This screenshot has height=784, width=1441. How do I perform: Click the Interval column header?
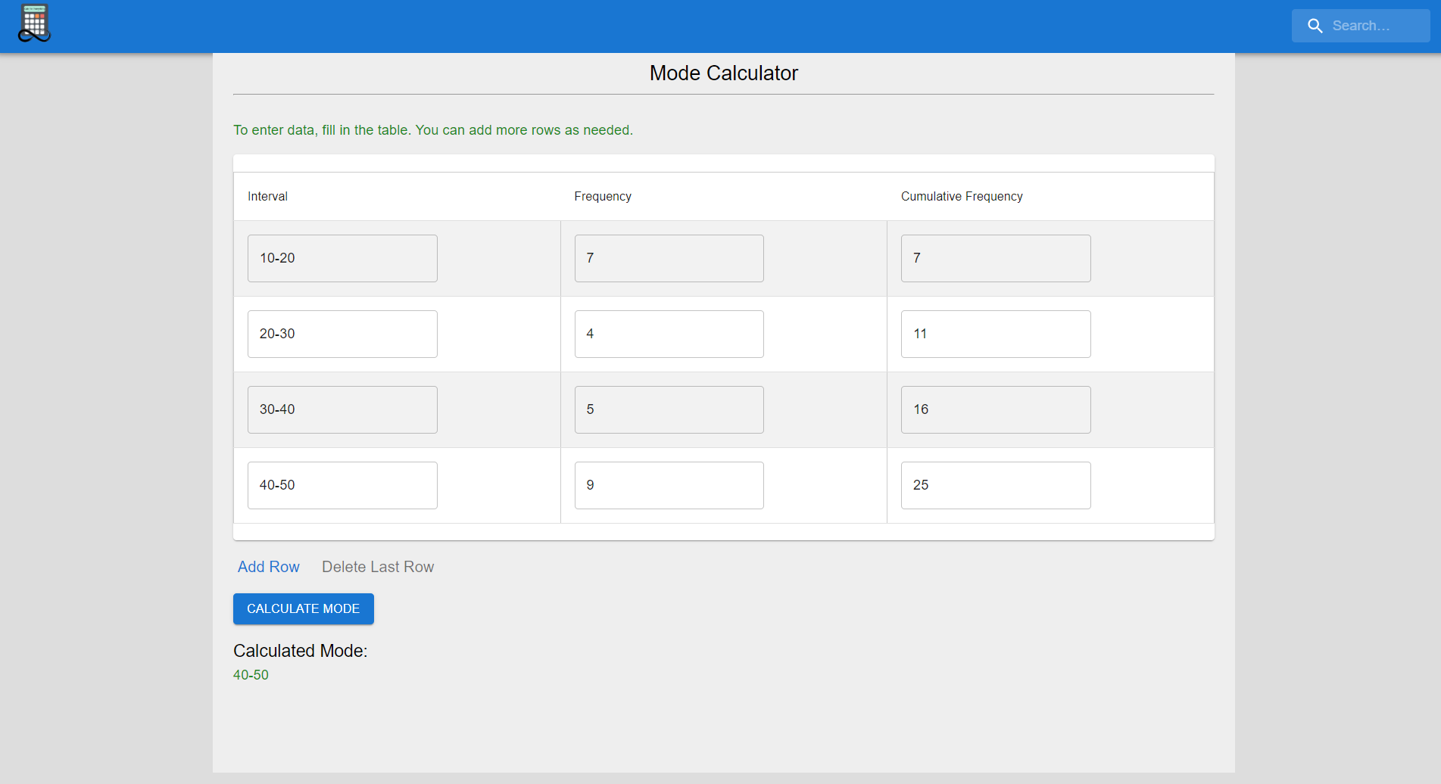(x=267, y=196)
